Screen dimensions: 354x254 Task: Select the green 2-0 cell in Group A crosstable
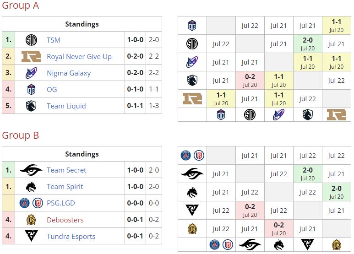308,44
